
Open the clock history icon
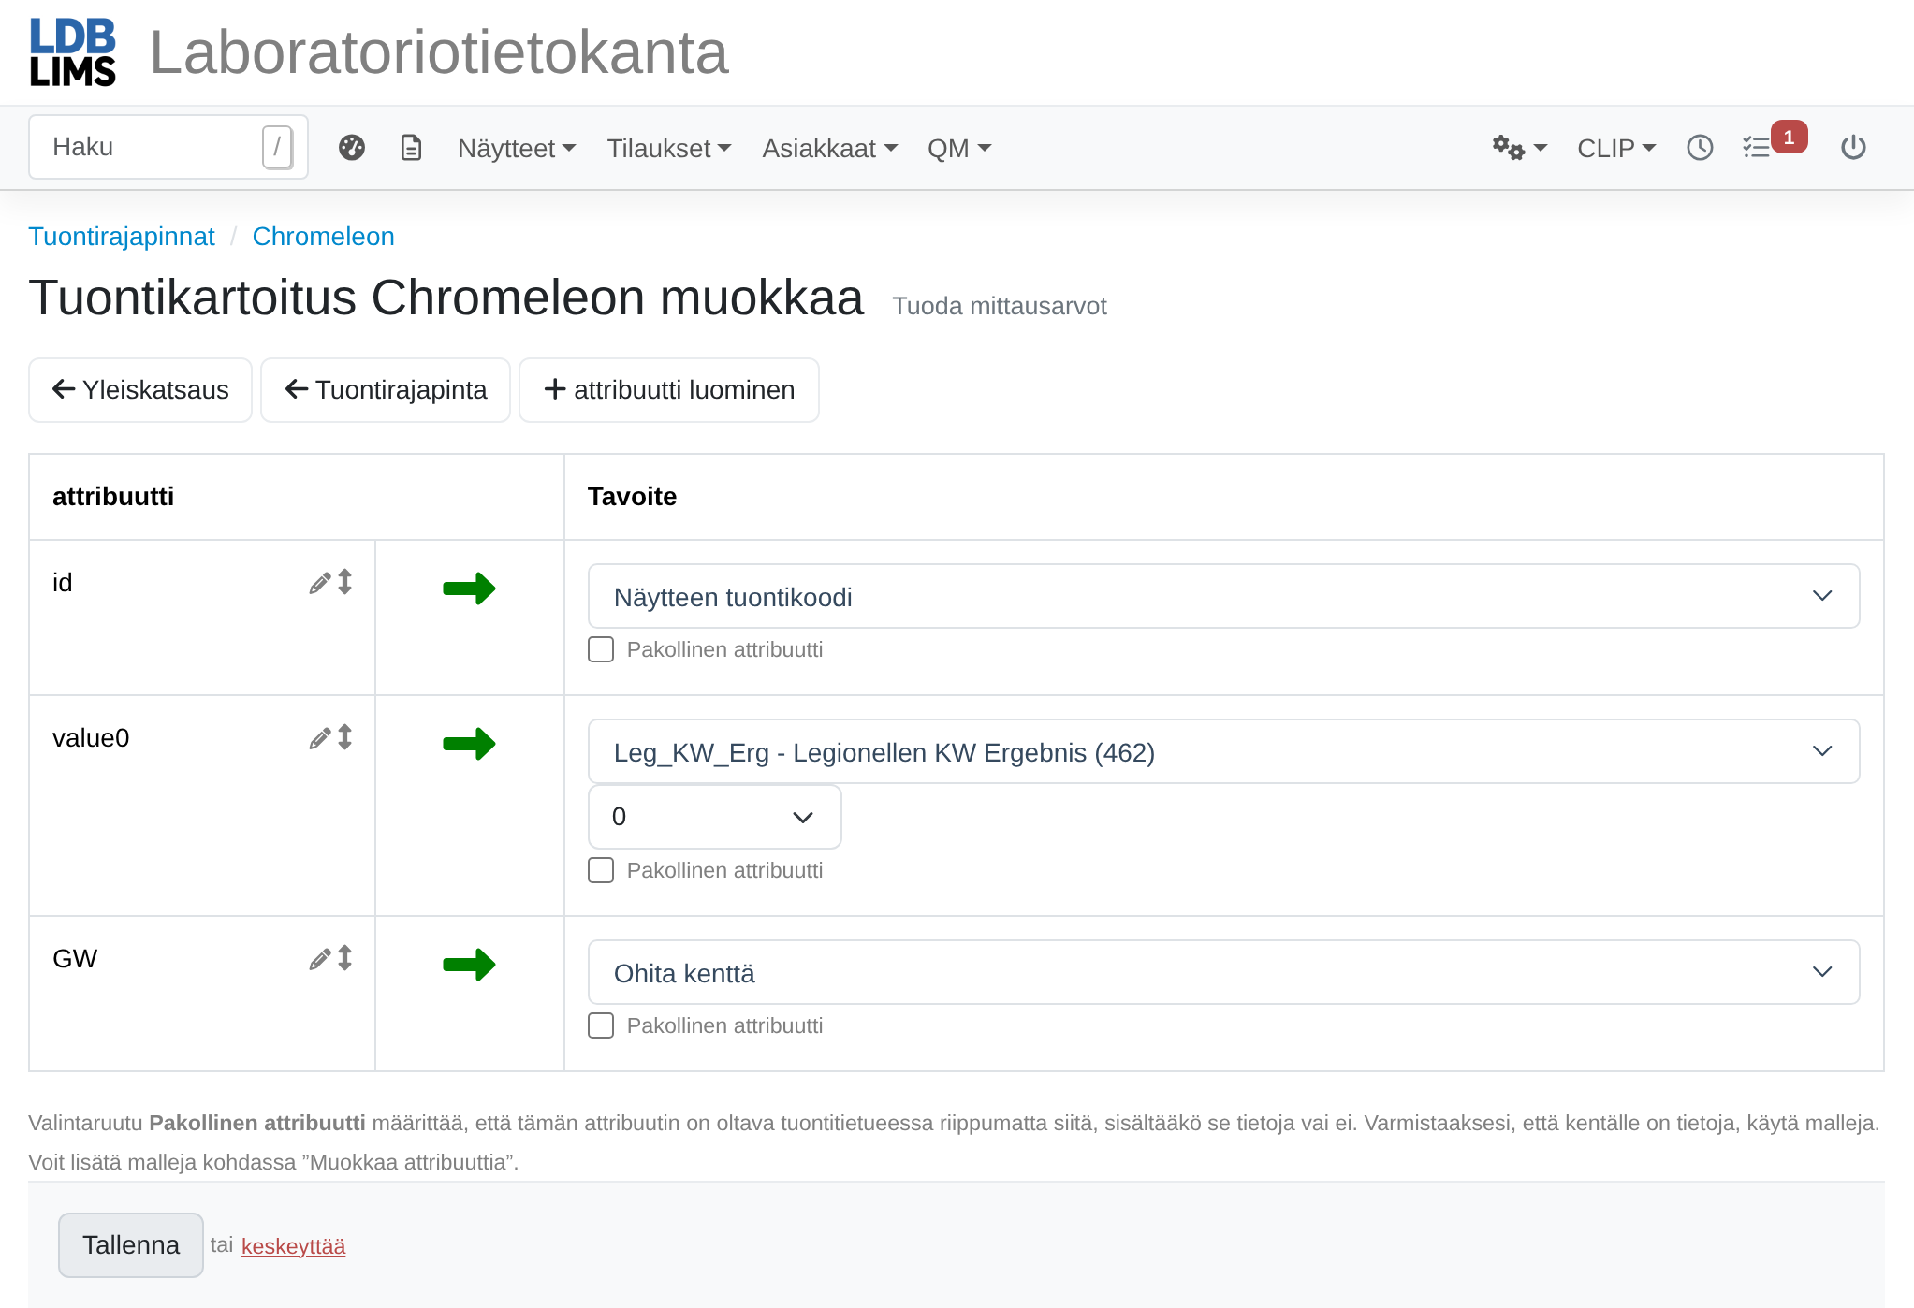point(1700,148)
